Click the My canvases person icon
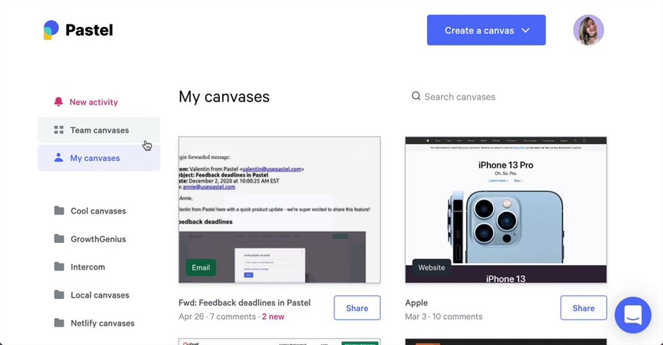 click(59, 158)
